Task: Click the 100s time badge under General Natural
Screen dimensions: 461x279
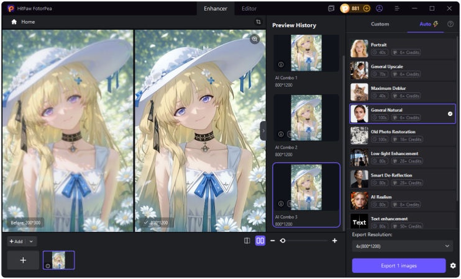Action: click(x=380, y=118)
